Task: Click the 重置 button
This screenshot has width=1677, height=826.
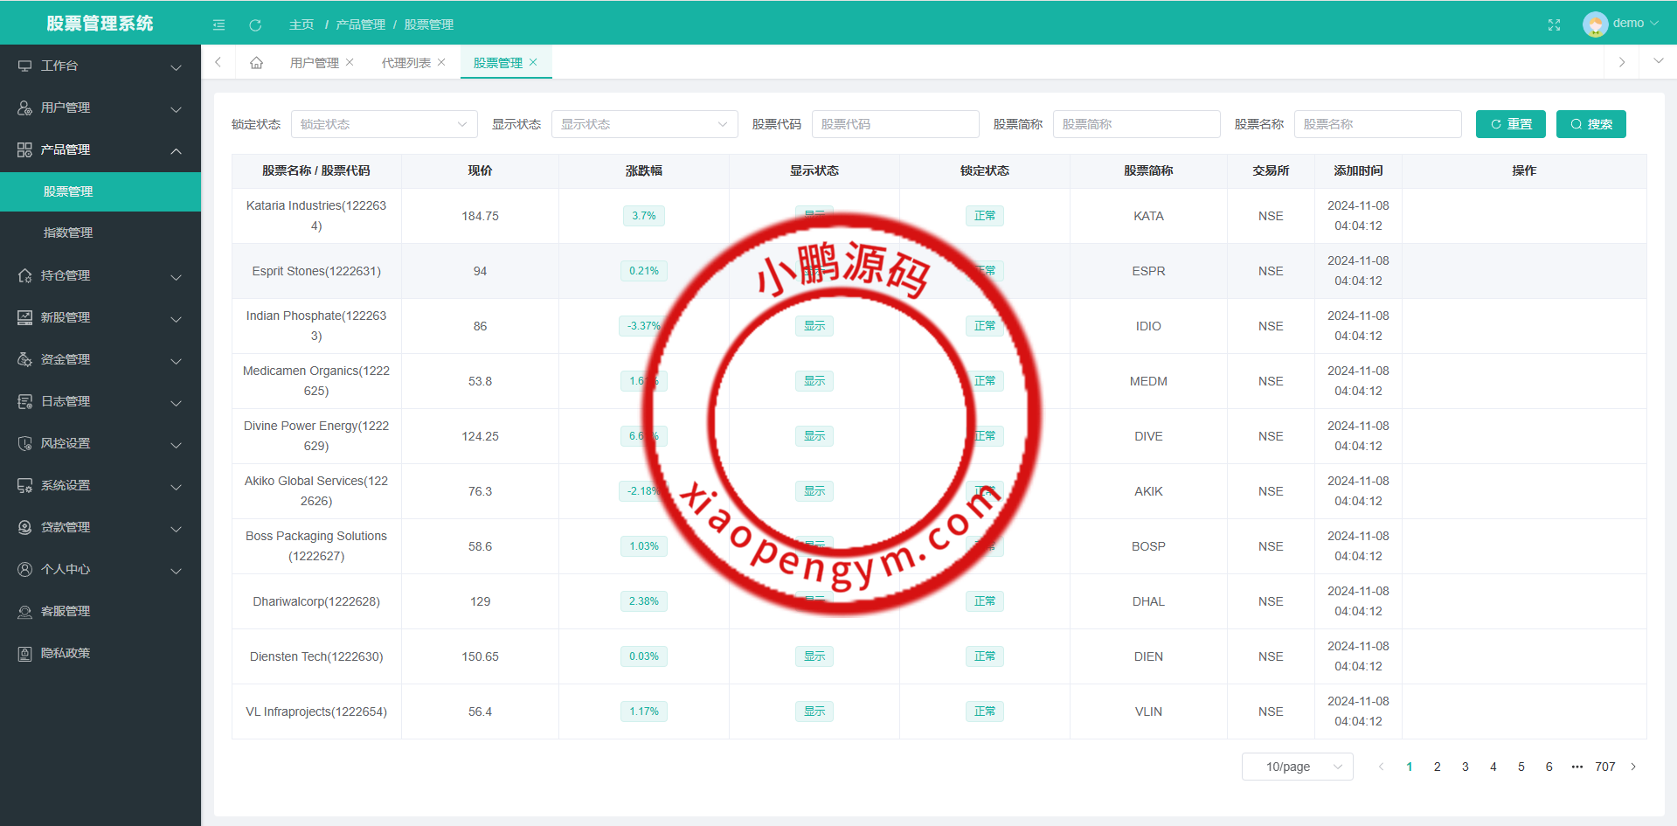Action: tap(1510, 124)
